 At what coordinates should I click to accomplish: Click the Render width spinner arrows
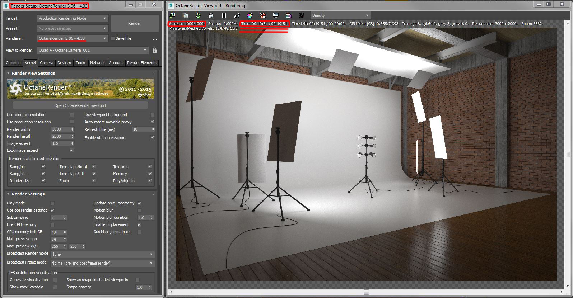click(72, 129)
